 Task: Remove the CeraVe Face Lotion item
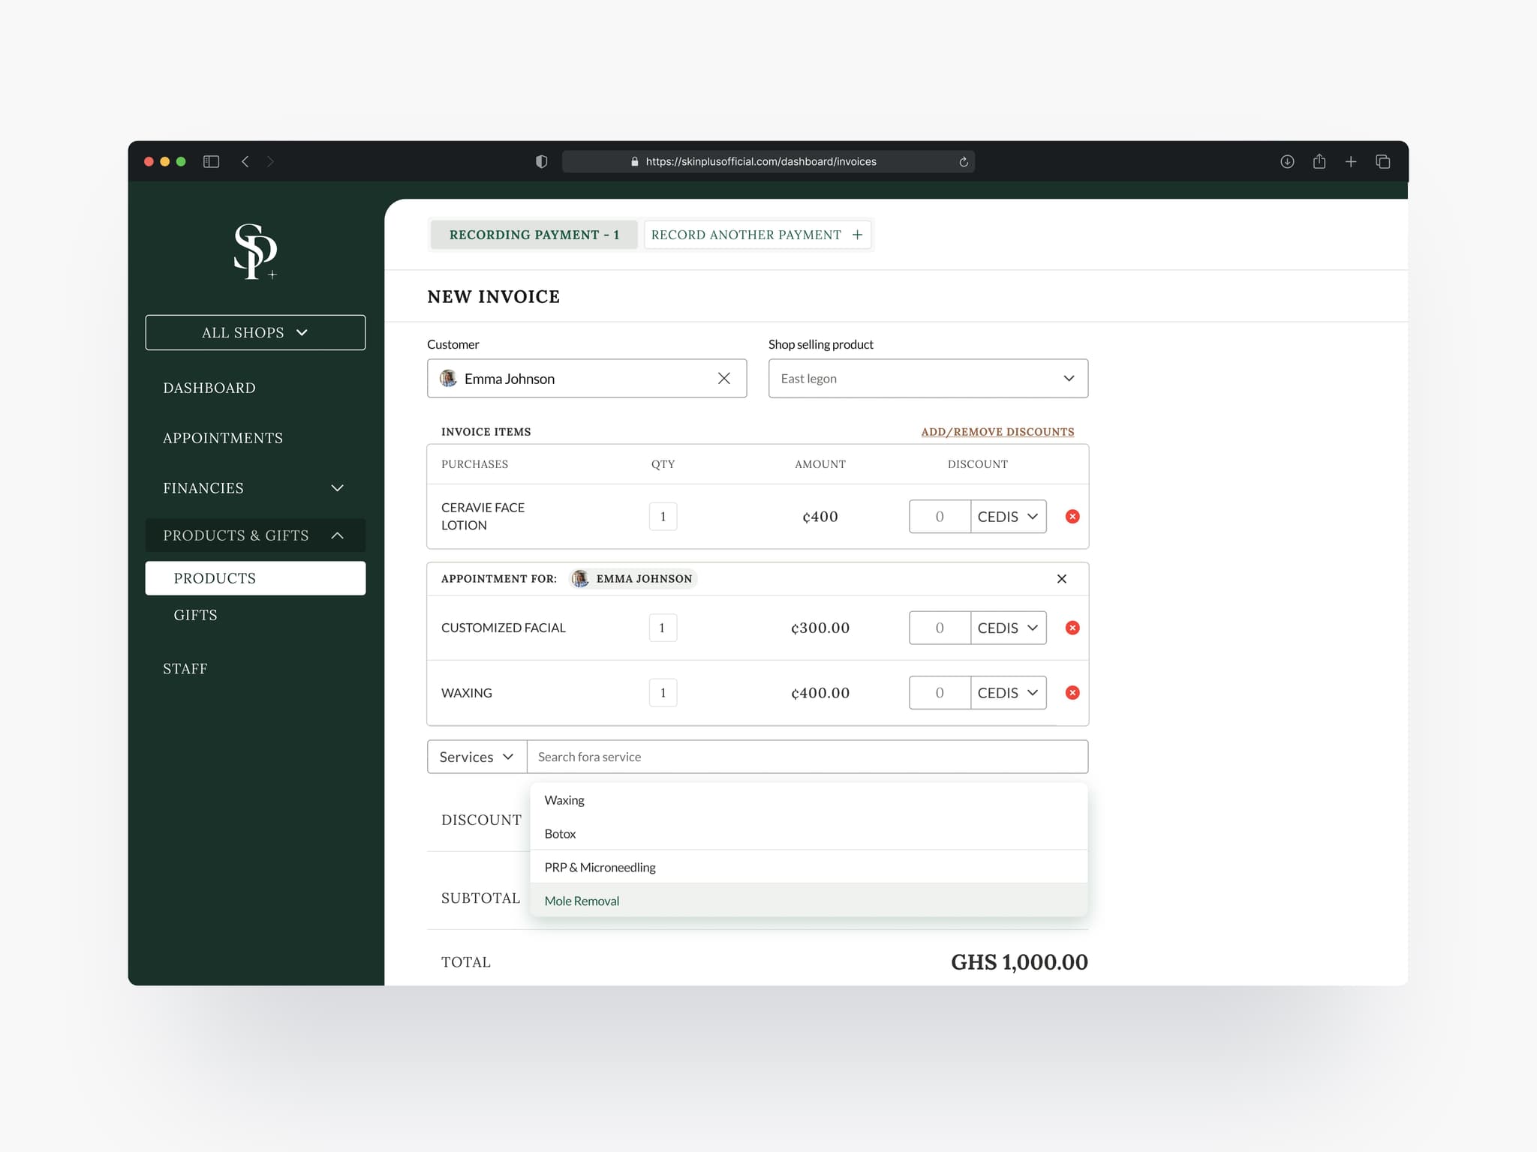pyautogui.click(x=1072, y=516)
